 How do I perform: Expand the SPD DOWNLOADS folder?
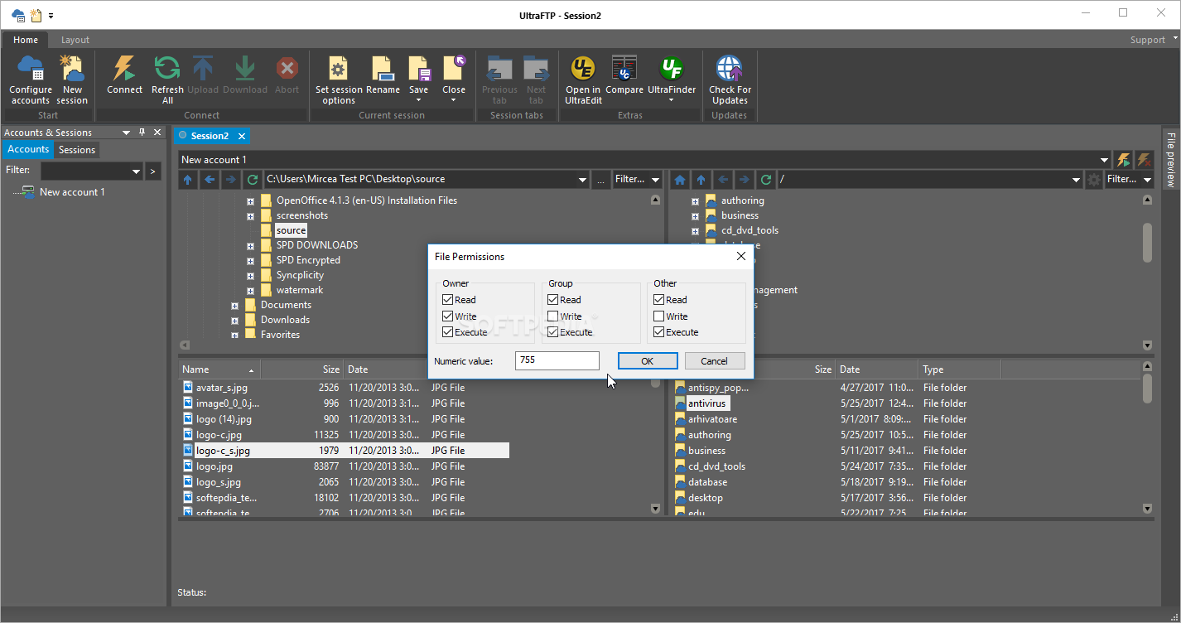(x=250, y=246)
